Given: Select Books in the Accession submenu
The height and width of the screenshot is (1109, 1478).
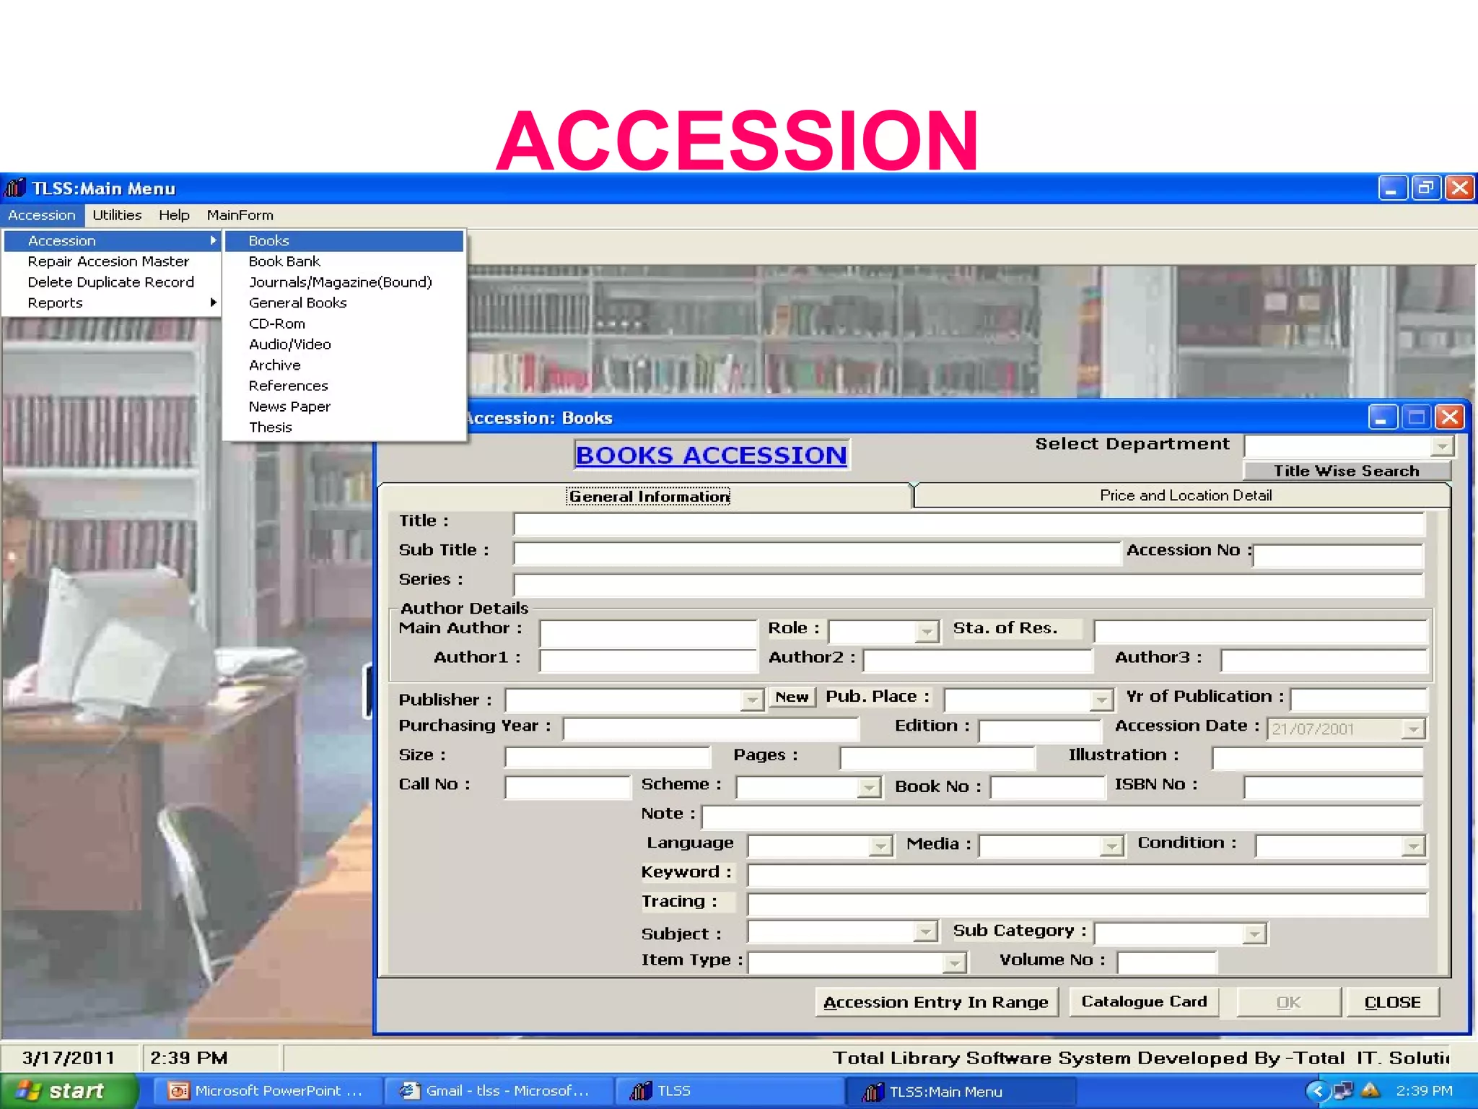Looking at the screenshot, I should [344, 241].
